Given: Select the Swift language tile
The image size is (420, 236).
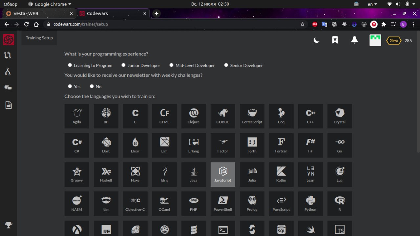Looking at the screenshot, I should pos(310,228).
